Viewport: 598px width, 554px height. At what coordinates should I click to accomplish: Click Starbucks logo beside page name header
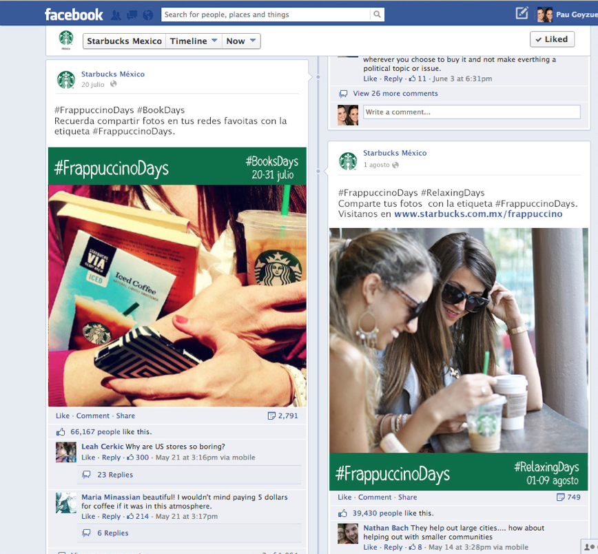(x=66, y=40)
